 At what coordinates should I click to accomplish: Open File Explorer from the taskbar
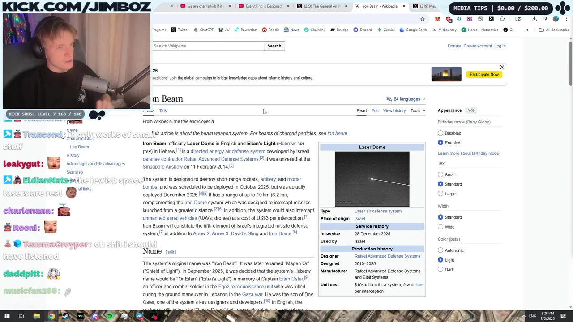pos(36,316)
